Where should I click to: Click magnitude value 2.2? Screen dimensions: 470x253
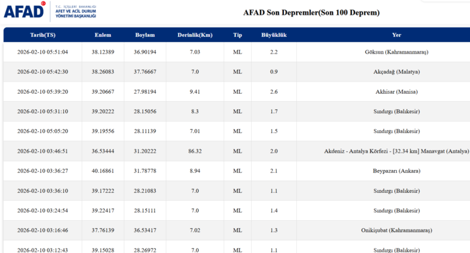(x=274, y=52)
